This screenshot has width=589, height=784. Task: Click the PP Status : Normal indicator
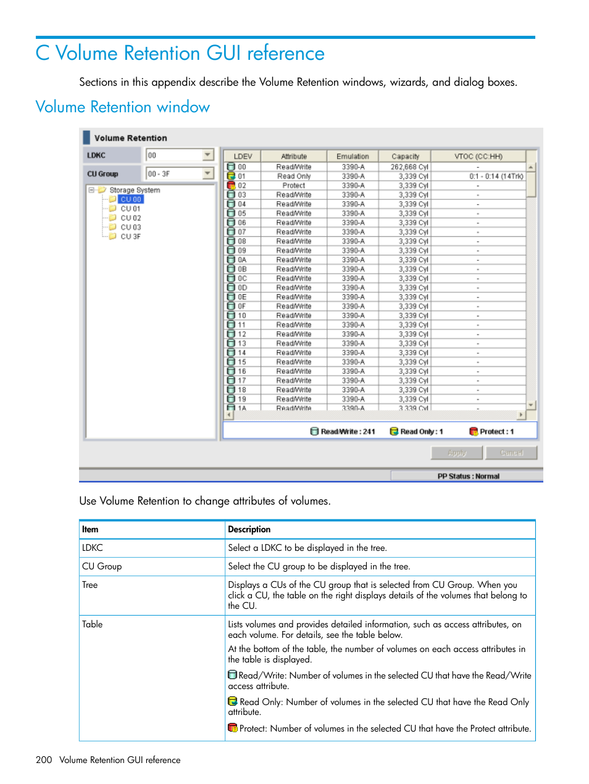pyautogui.click(x=468, y=476)
